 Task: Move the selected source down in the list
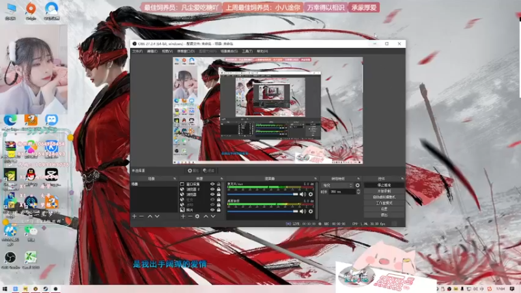tap(213, 216)
